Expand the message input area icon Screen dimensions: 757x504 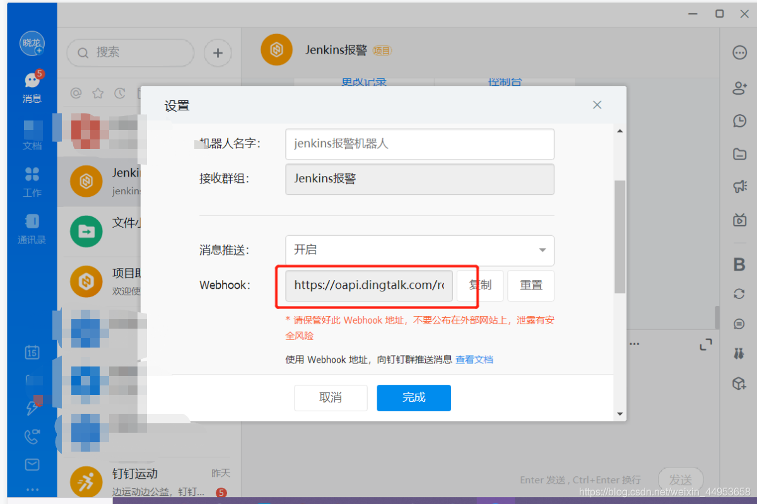point(706,344)
